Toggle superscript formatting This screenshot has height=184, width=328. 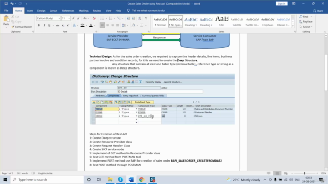(68, 25)
